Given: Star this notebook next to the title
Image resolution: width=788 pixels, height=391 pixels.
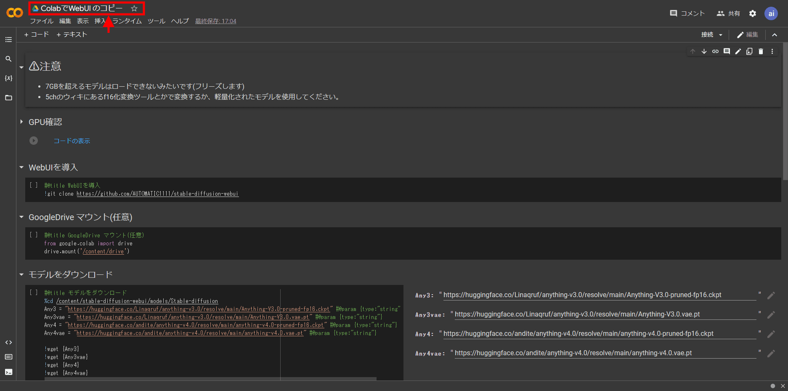Looking at the screenshot, I should pos(134,8).
